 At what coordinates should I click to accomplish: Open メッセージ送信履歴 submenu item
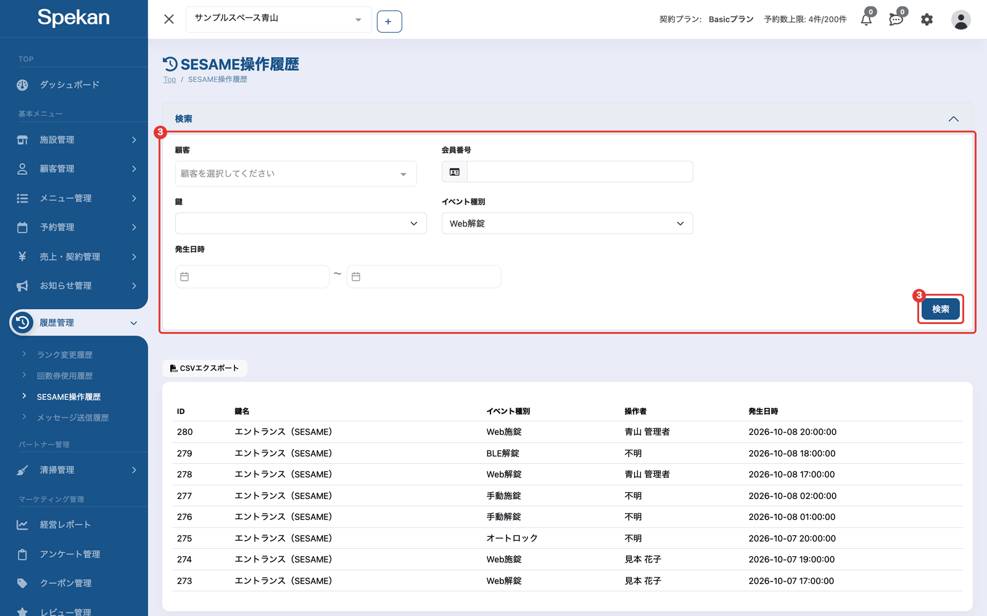pyautogui.click(x=73, y=418)
